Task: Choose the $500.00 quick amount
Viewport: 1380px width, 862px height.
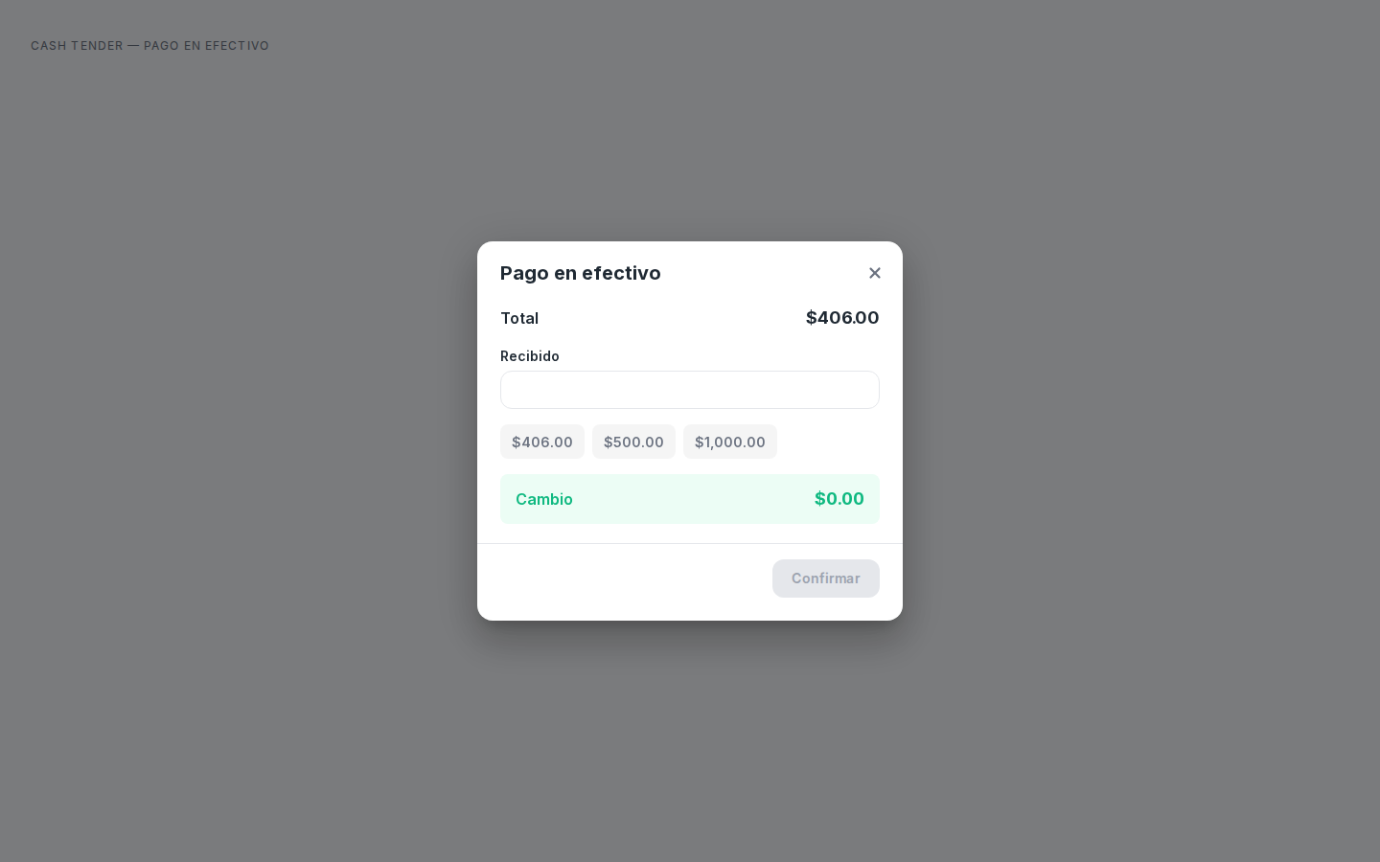Action: pyautogui.click(x=633, y=442)
